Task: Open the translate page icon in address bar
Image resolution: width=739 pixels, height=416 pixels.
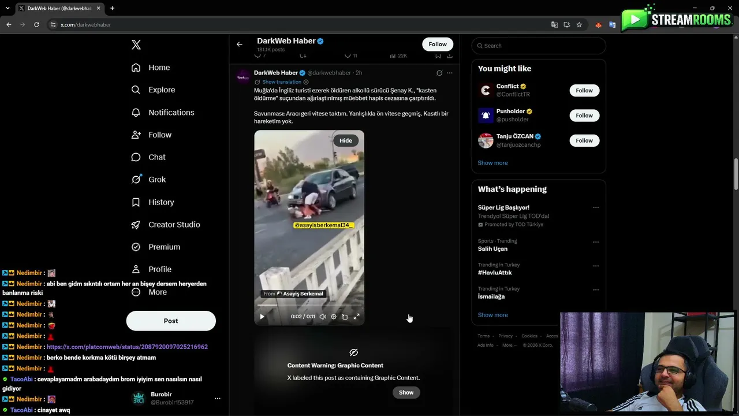Action: point(554,25)
